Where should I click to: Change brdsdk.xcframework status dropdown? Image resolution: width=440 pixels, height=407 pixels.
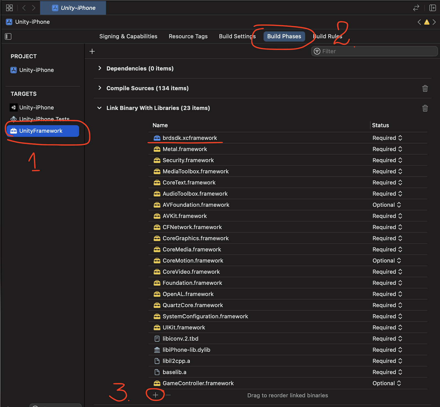point(387,138)
